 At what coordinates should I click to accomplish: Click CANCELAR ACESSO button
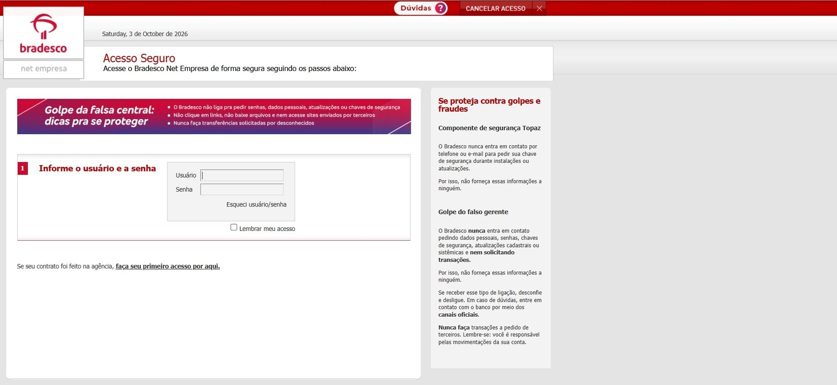click(x=495, y=8)
